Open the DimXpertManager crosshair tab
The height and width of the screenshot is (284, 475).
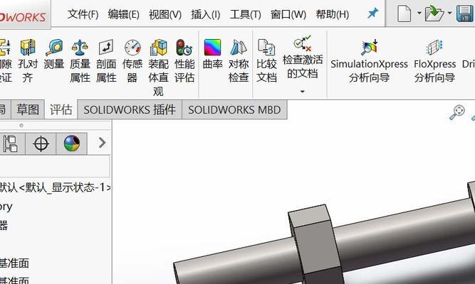[41, 143]
